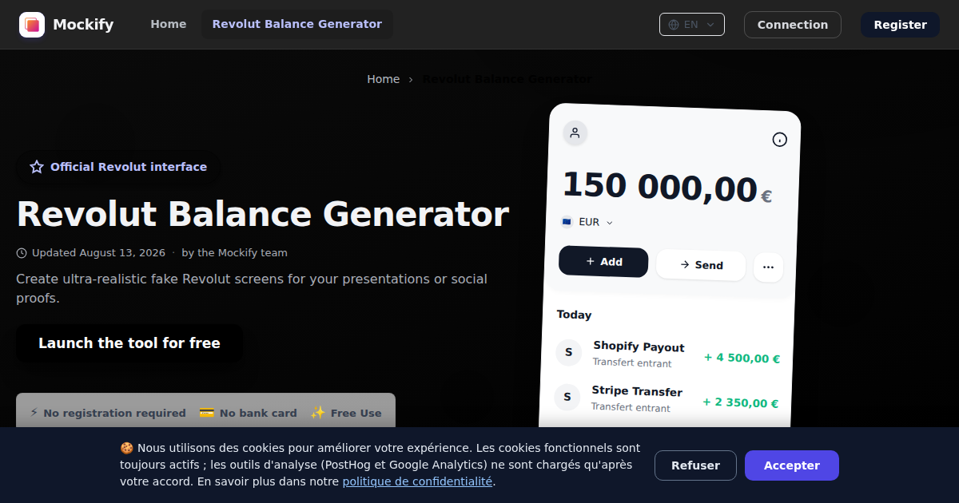Open the Home nav item
Image resolution: width=959 pixels, height=503 pixels.
coord(169,24)
